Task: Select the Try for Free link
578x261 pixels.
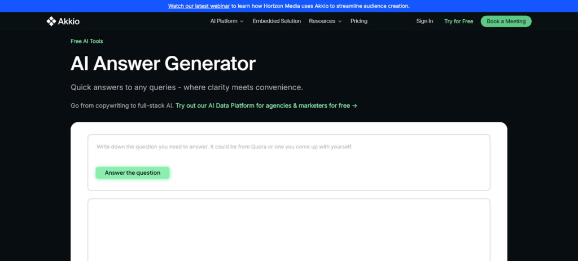Action: pos(458,21)
